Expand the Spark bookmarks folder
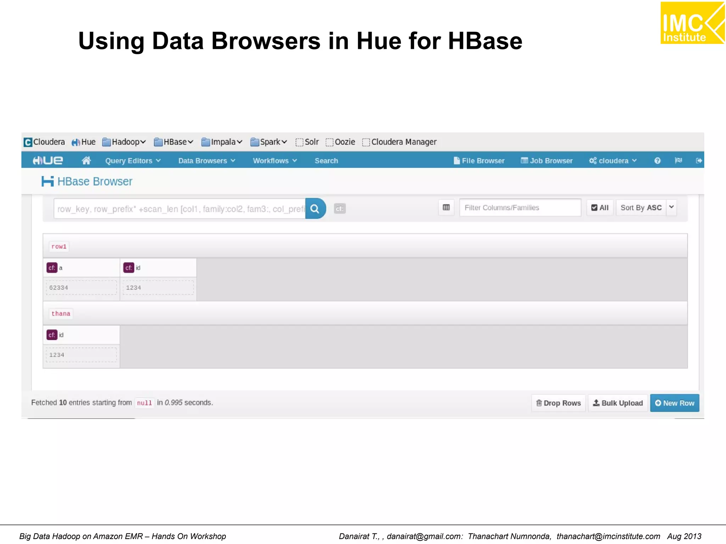Screen dimensions: 726x544 click(x=269, y=142)
